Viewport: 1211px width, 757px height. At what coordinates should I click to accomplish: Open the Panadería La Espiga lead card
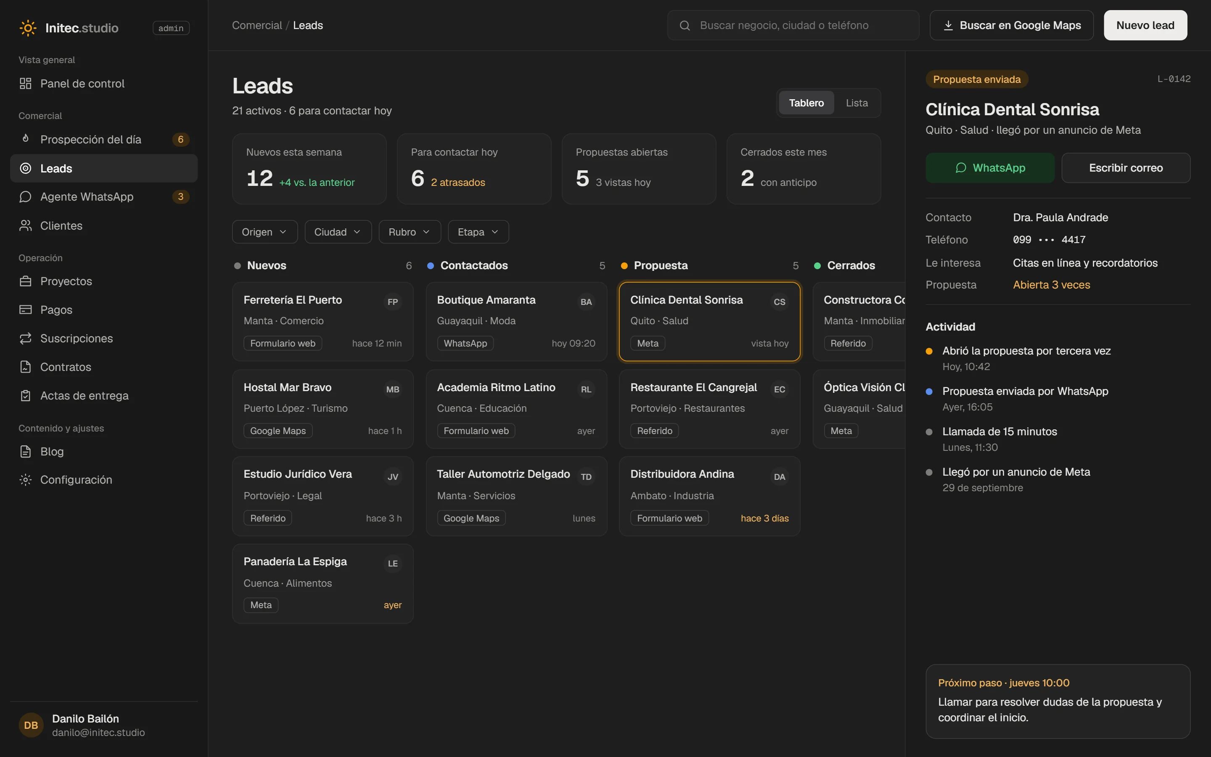coord(323,583)
